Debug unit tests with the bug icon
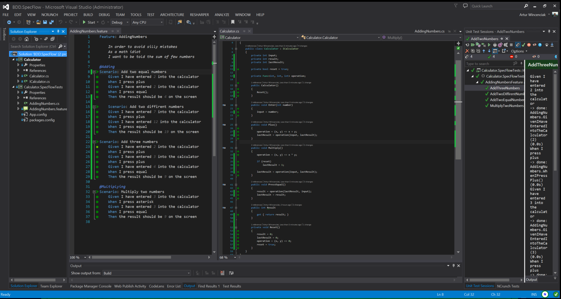This screenshot has height=299, width=561. pyautogui.click(x=495, y=45)
